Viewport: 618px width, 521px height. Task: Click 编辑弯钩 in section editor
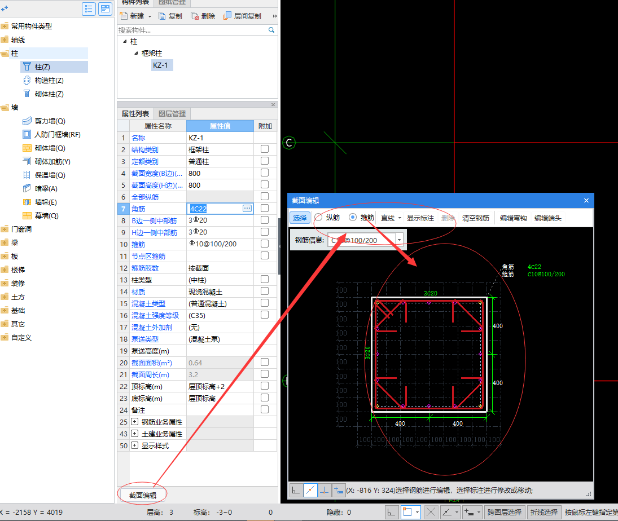[513, 218]
